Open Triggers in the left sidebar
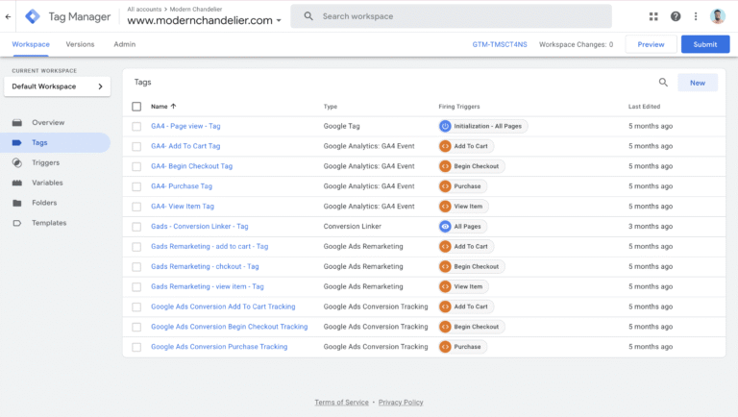 click(46, 162)
